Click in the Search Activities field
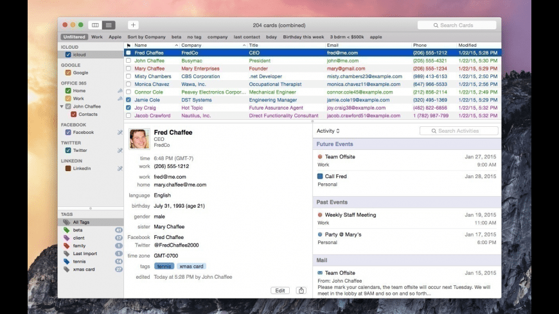 pyautogui.click(x=459, y=131)
